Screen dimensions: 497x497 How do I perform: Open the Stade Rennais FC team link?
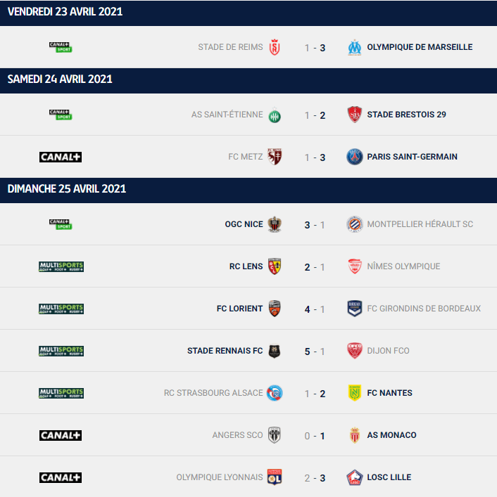click(x=225, y=351)
